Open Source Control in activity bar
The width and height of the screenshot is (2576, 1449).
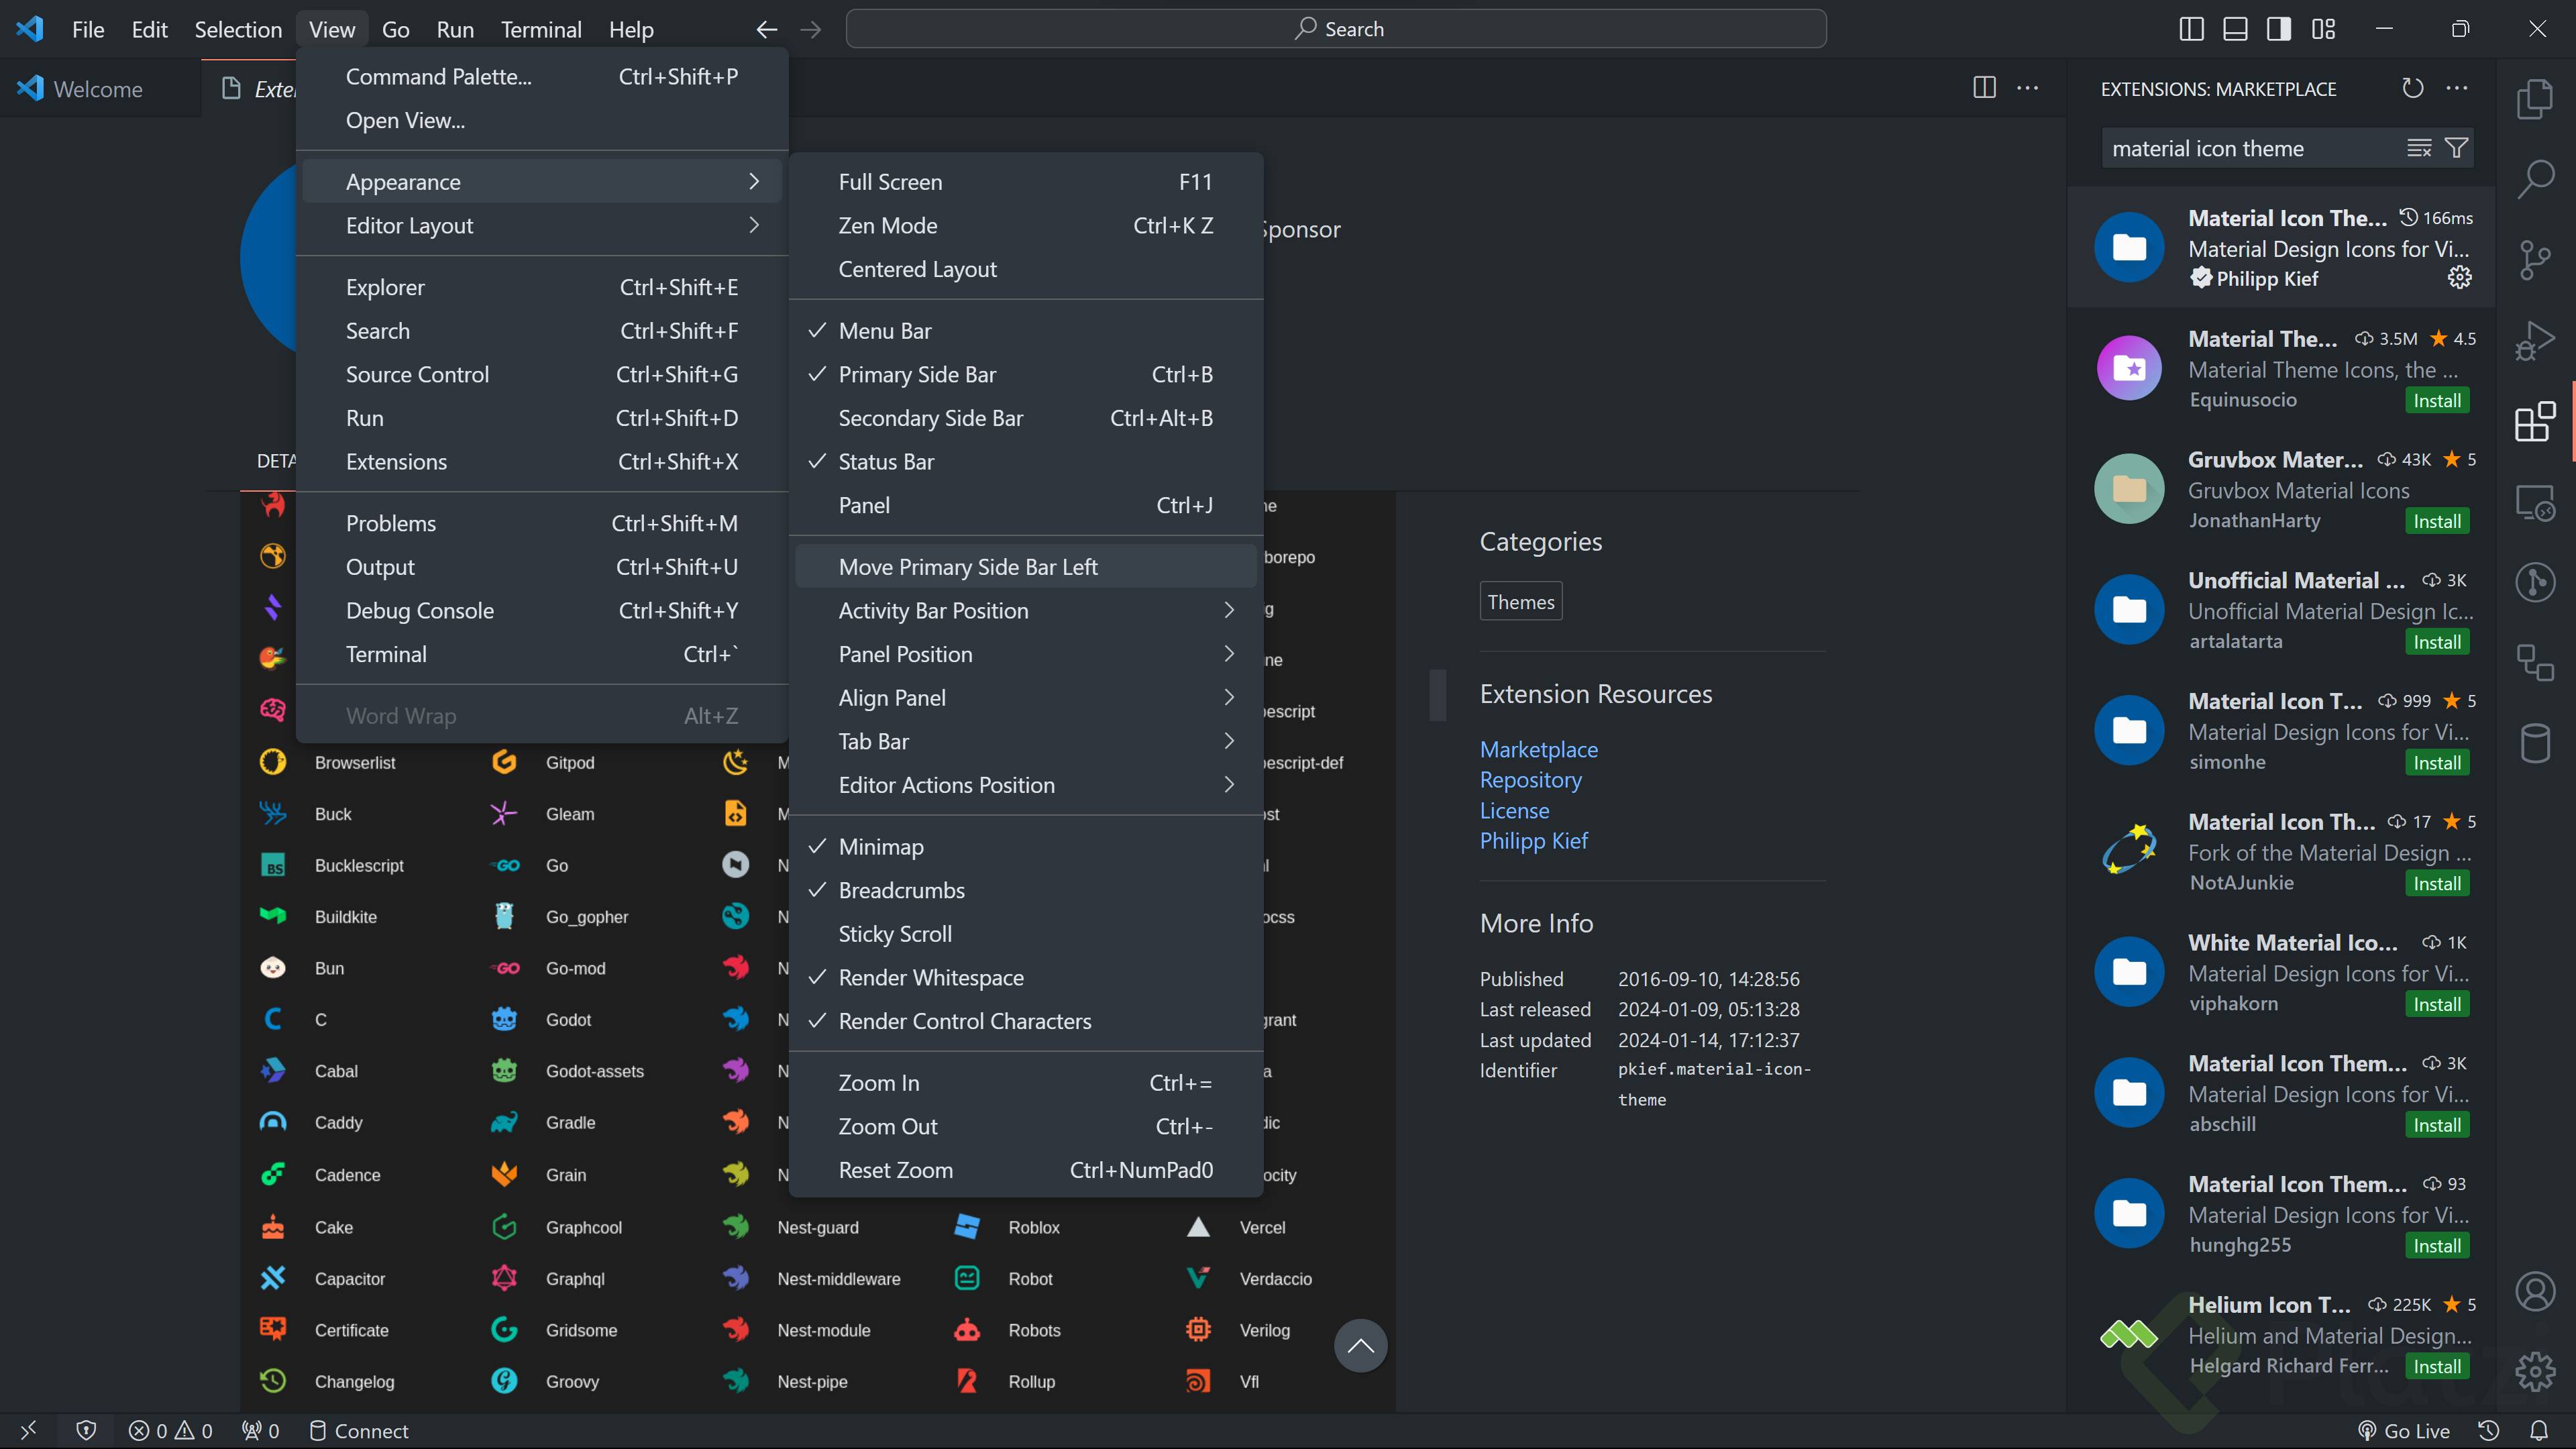[x=2534, y=260]
